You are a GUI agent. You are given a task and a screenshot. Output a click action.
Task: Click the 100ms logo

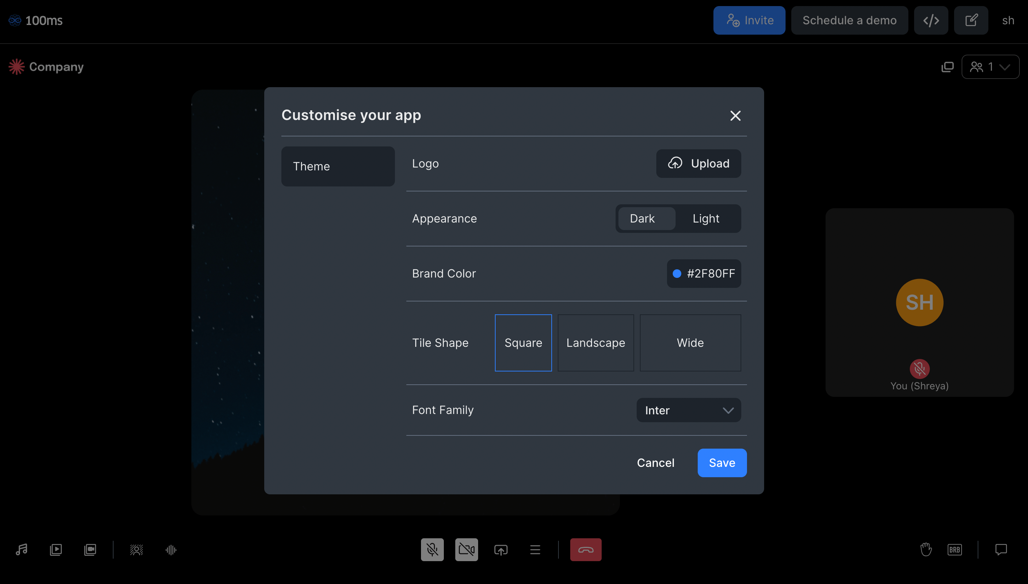pos(36,20)
